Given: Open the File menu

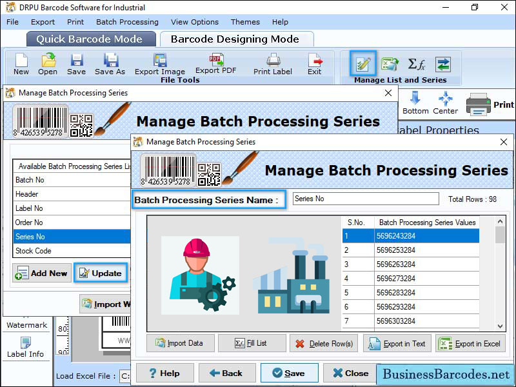Looking at the screenshot, I should tap(12, 22).
